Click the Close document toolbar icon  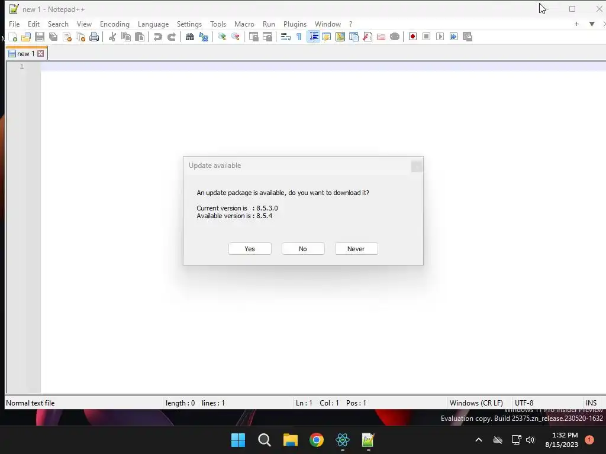67,37
